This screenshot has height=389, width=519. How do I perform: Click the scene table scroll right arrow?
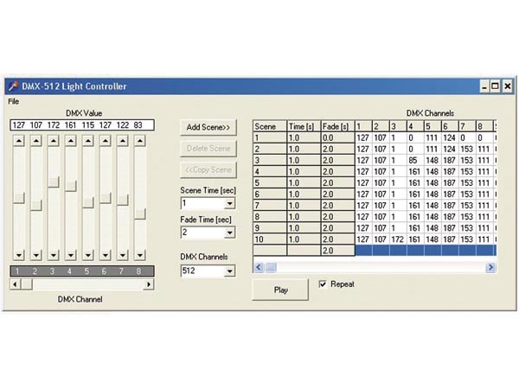(x=490, y=267)
